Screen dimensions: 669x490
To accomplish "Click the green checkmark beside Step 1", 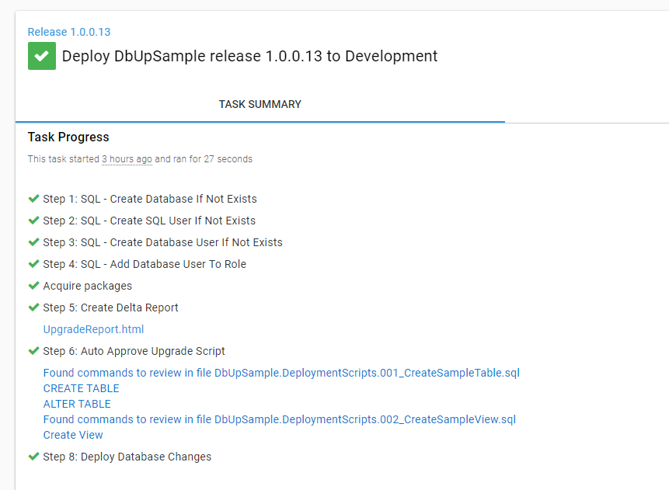I will [33, 199].
